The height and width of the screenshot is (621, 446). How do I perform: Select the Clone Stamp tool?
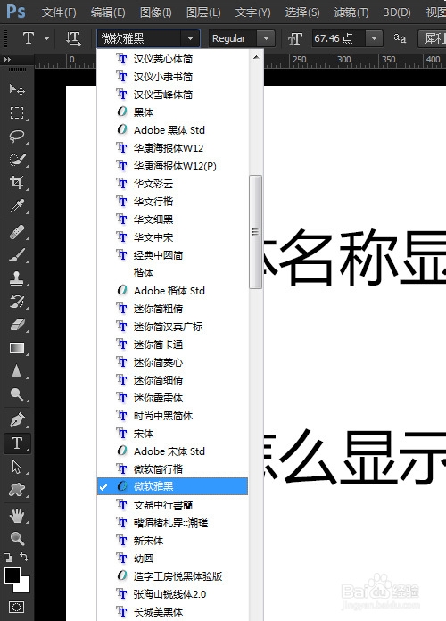pyautogui.click(x=17, y=278)
